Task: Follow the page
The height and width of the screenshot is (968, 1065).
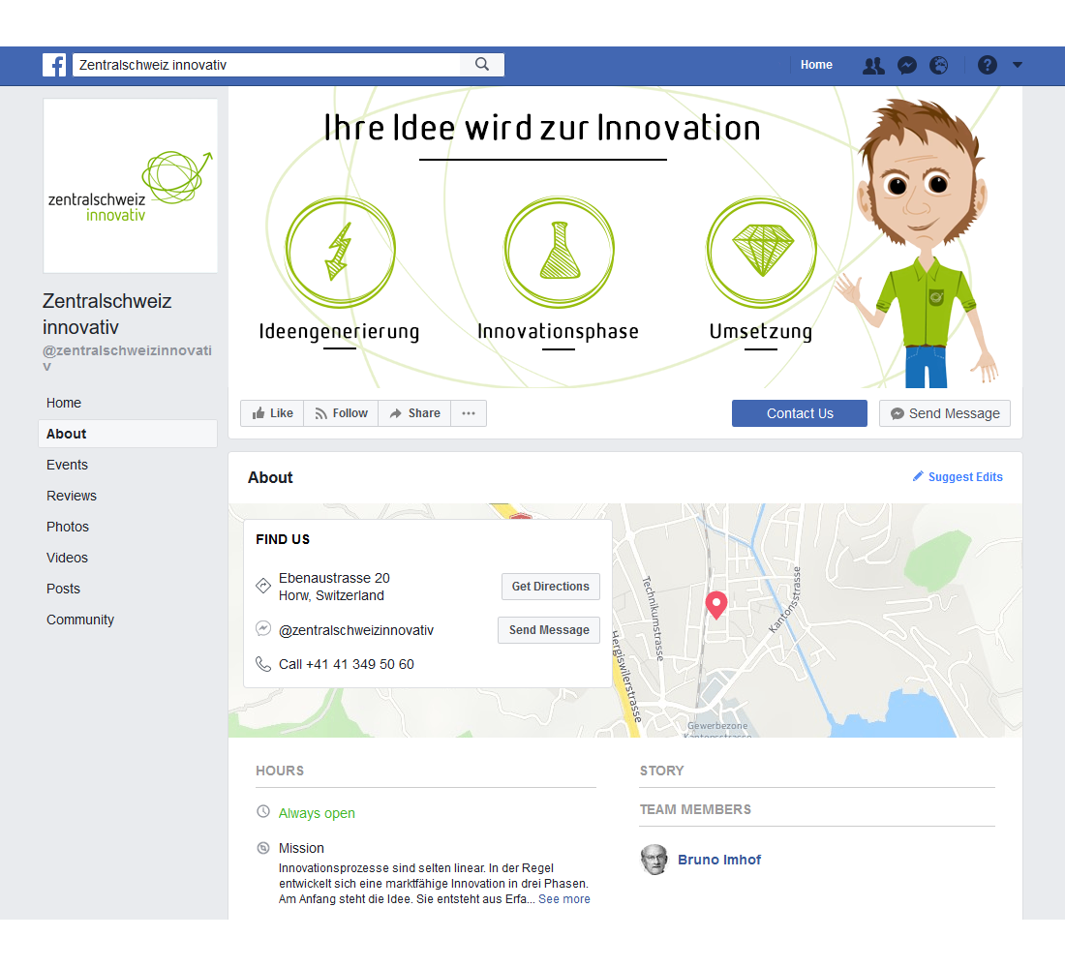Action: 341,413
